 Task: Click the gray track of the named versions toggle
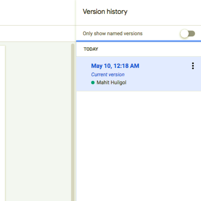(192, 33)
